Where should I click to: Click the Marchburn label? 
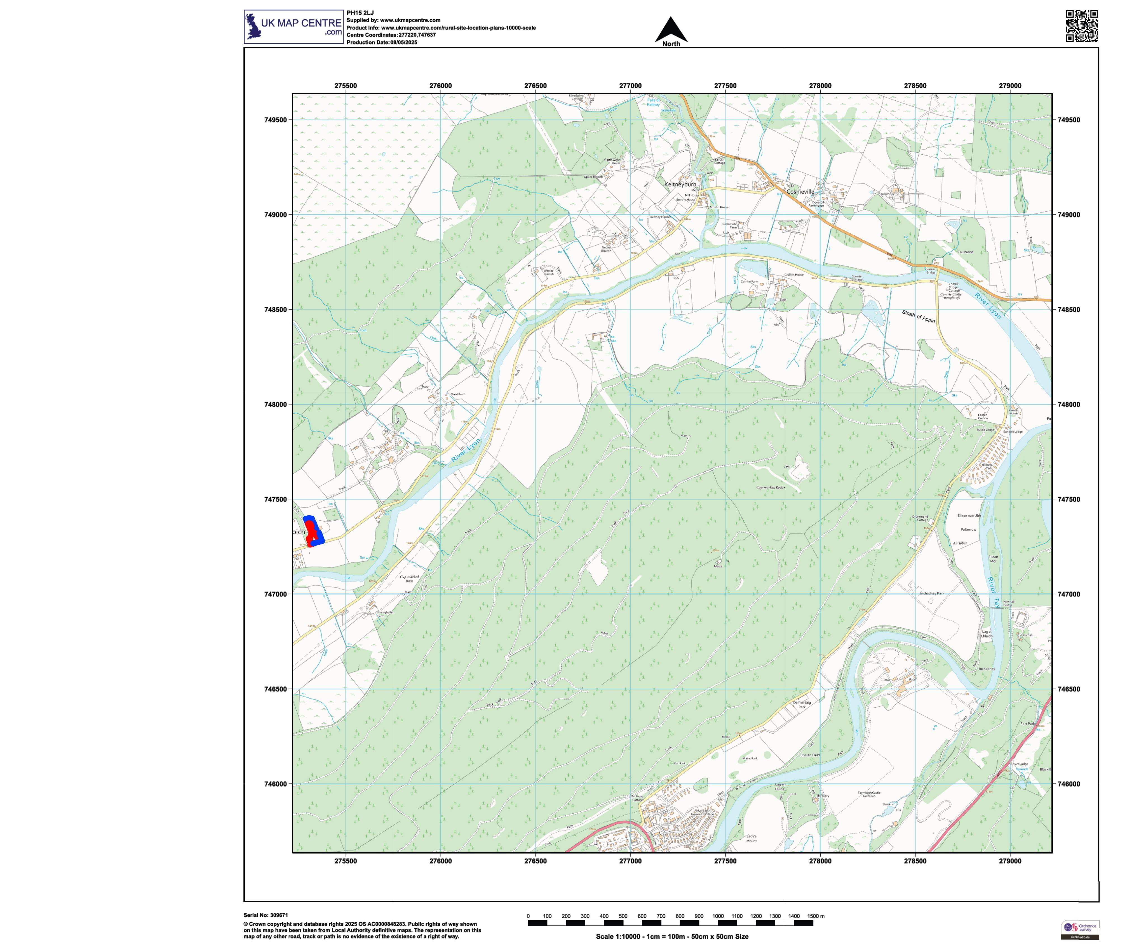458,394
